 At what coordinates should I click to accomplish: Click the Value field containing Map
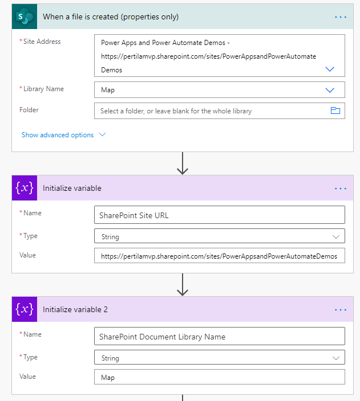tap(219, 378)
